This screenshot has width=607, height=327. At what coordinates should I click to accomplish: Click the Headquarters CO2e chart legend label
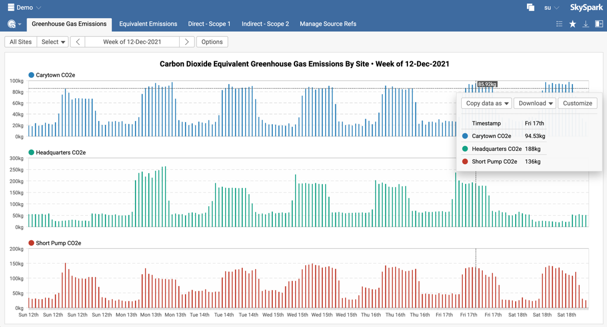pos(61,153)
